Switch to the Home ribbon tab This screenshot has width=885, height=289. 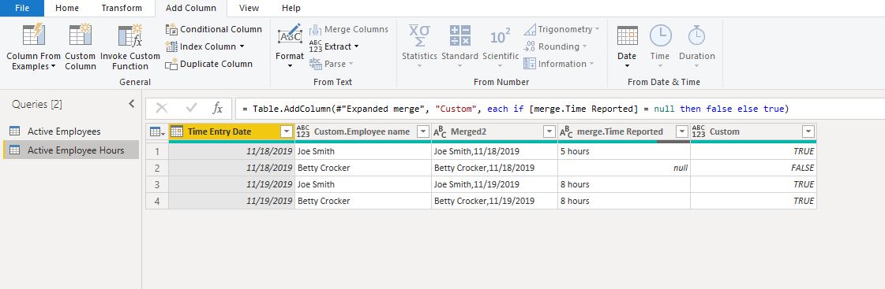67,8
